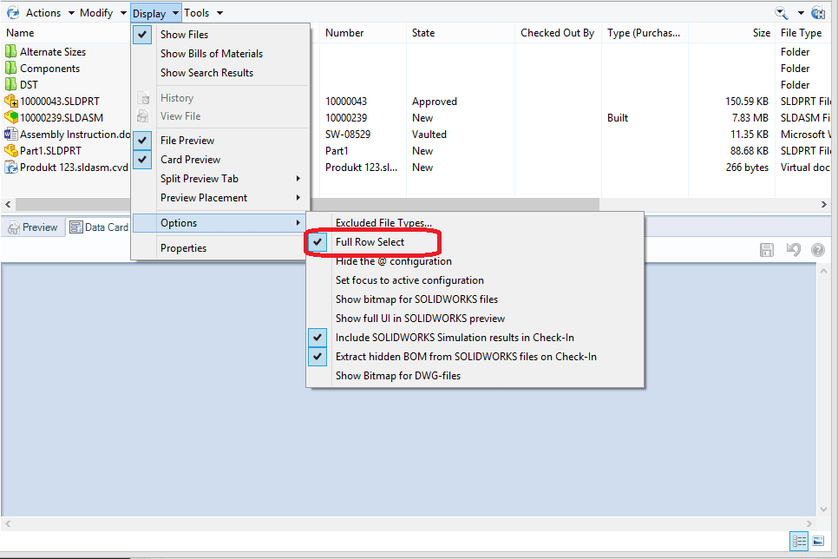
Task: Choose Show Bills of Materials menu item
Action: pos(211,54)
